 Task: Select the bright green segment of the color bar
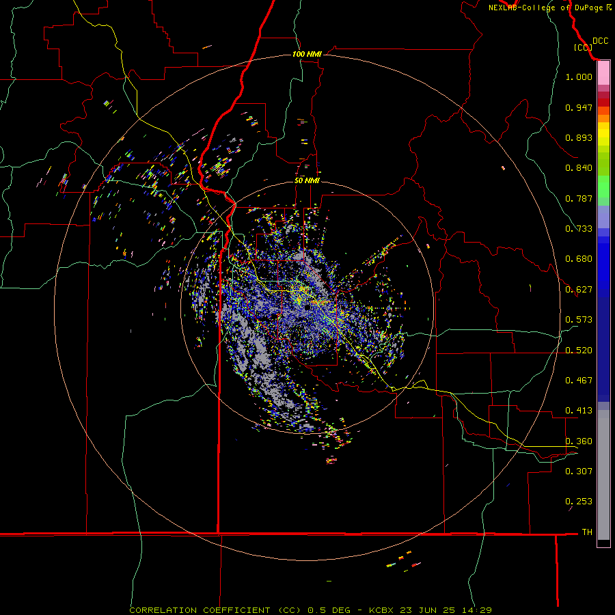coord(603,187)
